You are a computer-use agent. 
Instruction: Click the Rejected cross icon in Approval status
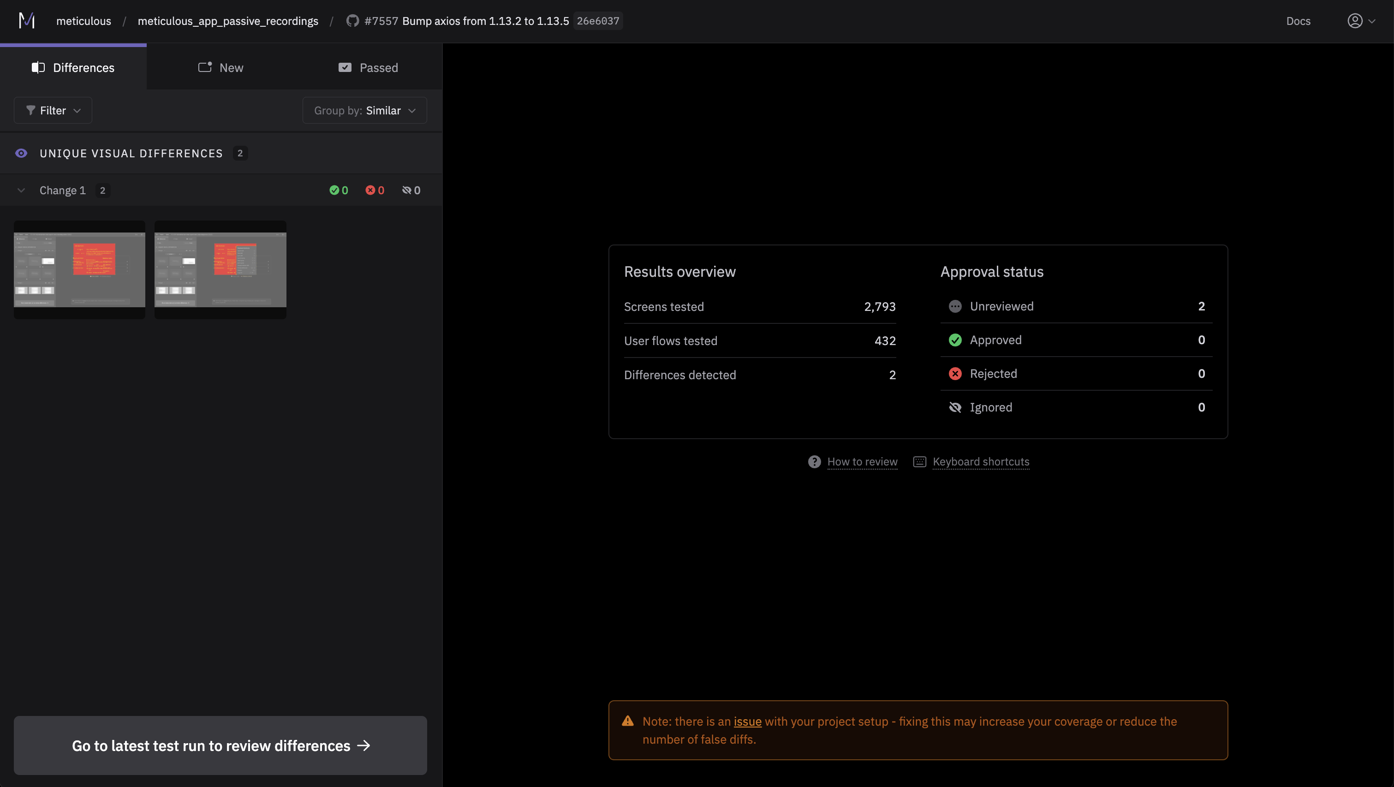pos(955,374)
